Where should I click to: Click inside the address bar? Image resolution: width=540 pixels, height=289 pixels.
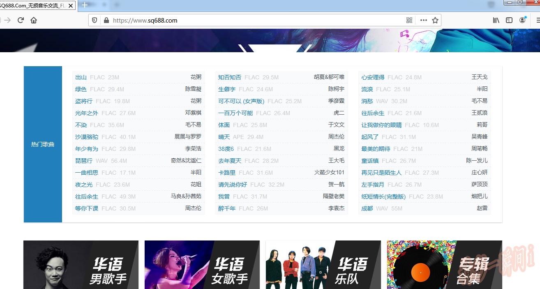(247, 20)
